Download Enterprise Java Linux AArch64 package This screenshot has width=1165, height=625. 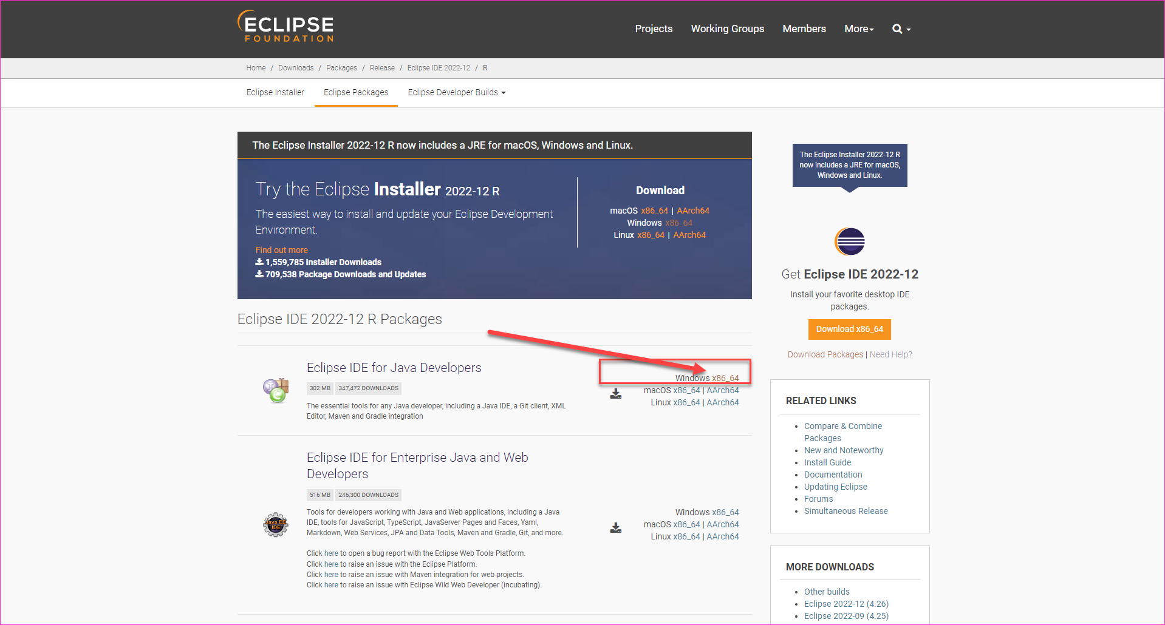(723, 536)
